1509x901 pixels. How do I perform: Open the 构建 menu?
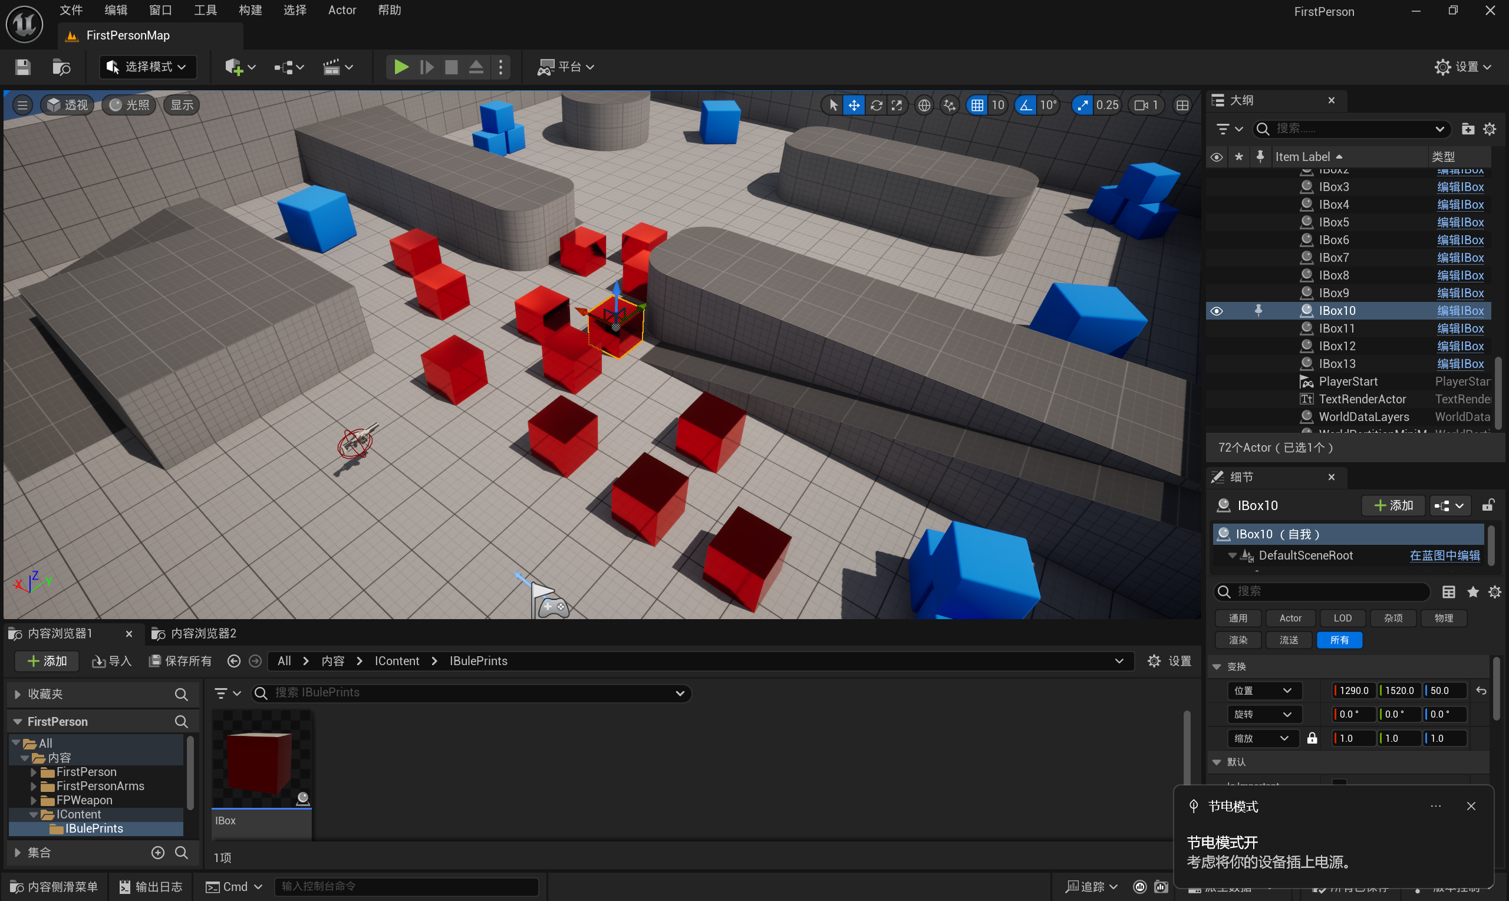[x=250, y=11]
